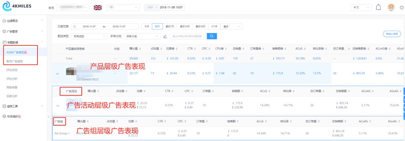The width and height of the screenshot is (405, 141).
Task: Click the sidebar collapse arrow handle
Action: click(x=48, y=117)
